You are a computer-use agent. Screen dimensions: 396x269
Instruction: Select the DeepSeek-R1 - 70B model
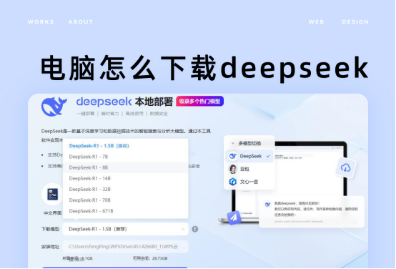126,200
